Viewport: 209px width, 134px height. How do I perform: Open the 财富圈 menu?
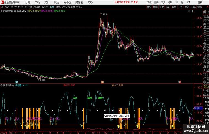(x=79, y=2)
